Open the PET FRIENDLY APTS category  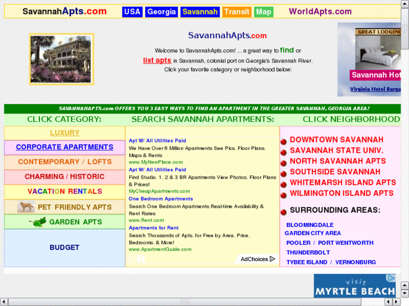(75, 207)
